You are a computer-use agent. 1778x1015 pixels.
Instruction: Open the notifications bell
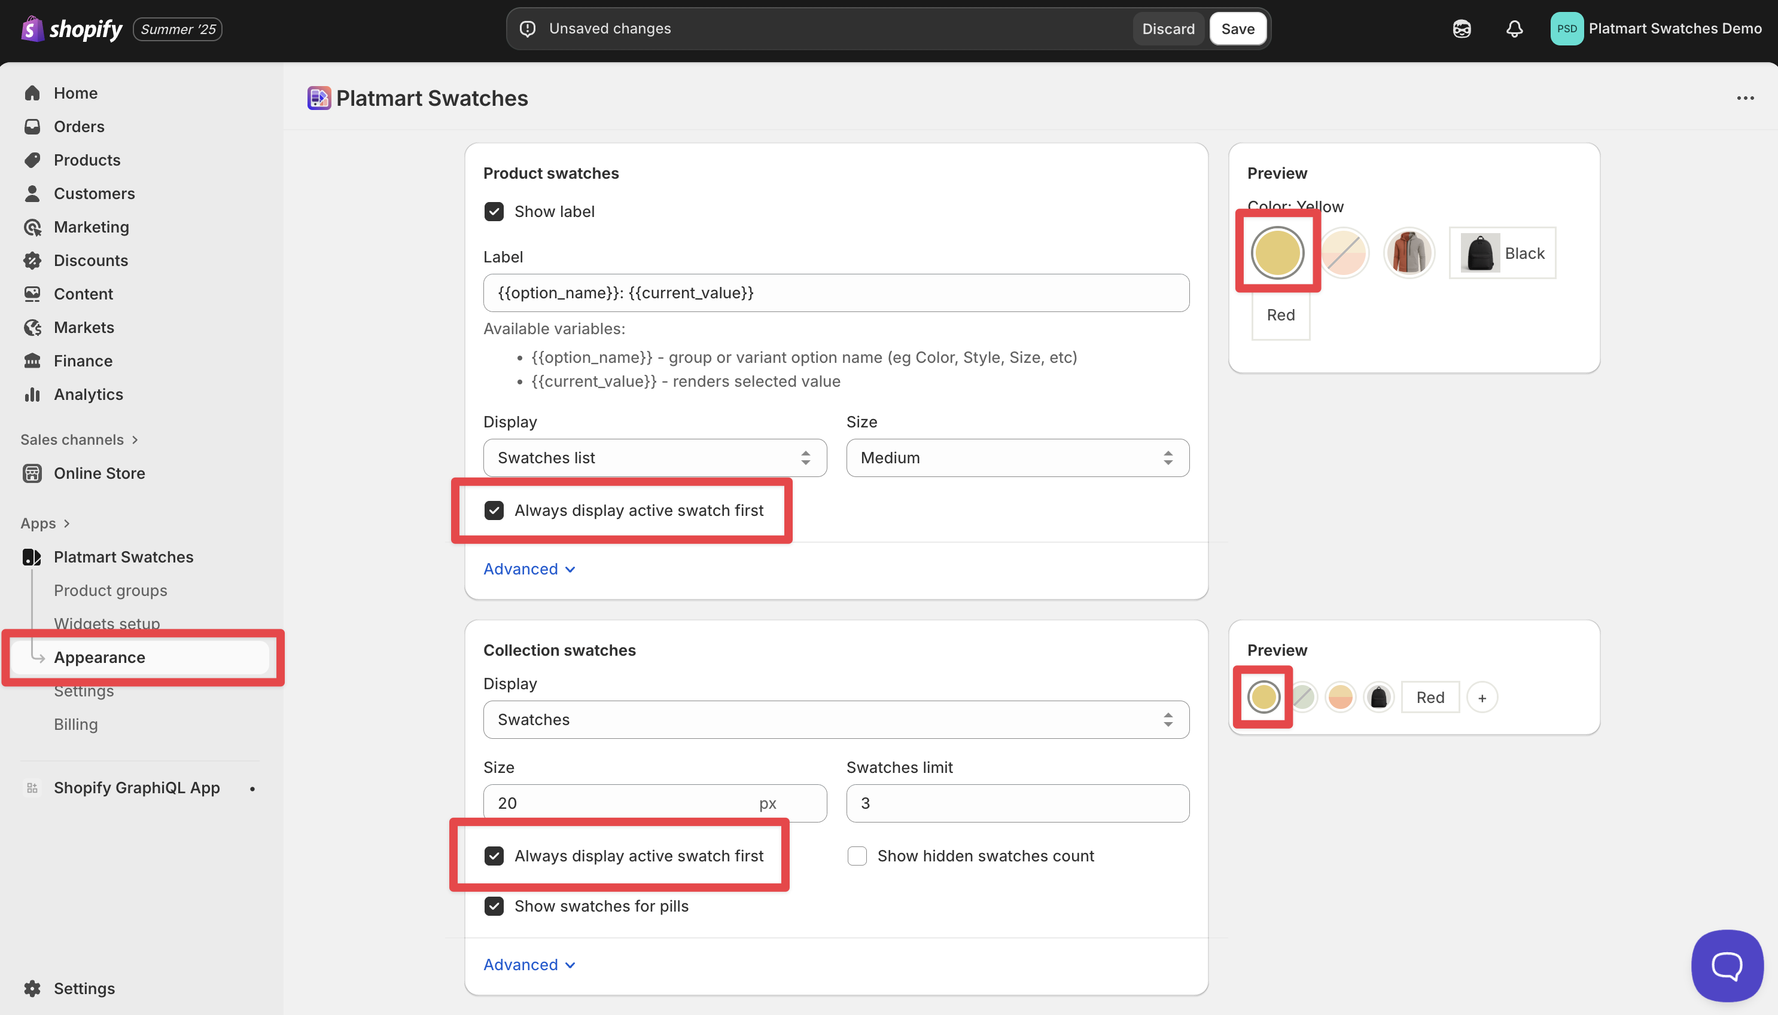click(x=1514, y=29)
